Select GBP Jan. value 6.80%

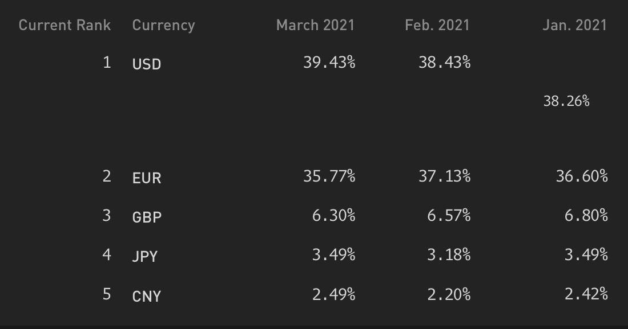point(586,216)
